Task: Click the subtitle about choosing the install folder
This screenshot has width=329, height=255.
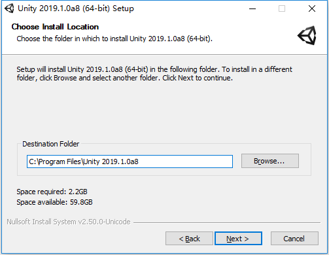Action: (114, 39)
